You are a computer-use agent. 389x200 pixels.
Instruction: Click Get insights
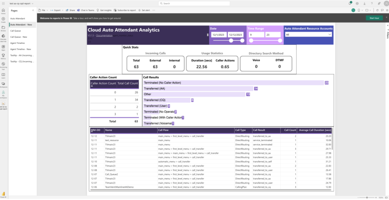point(104,10)
